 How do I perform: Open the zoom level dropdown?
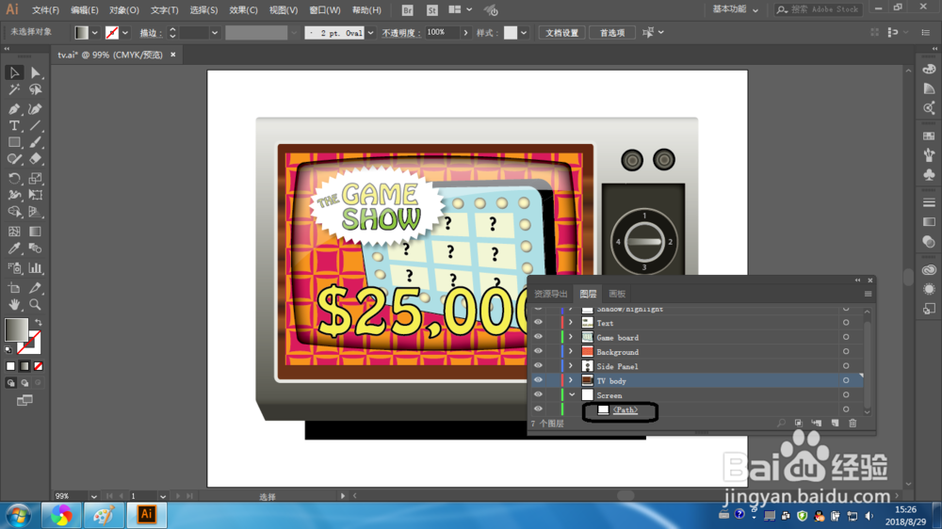pos(93,497)
